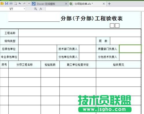Viewport: 144px width, 114px height.
Task: Click the open folder icon
Action: point(2,3)
